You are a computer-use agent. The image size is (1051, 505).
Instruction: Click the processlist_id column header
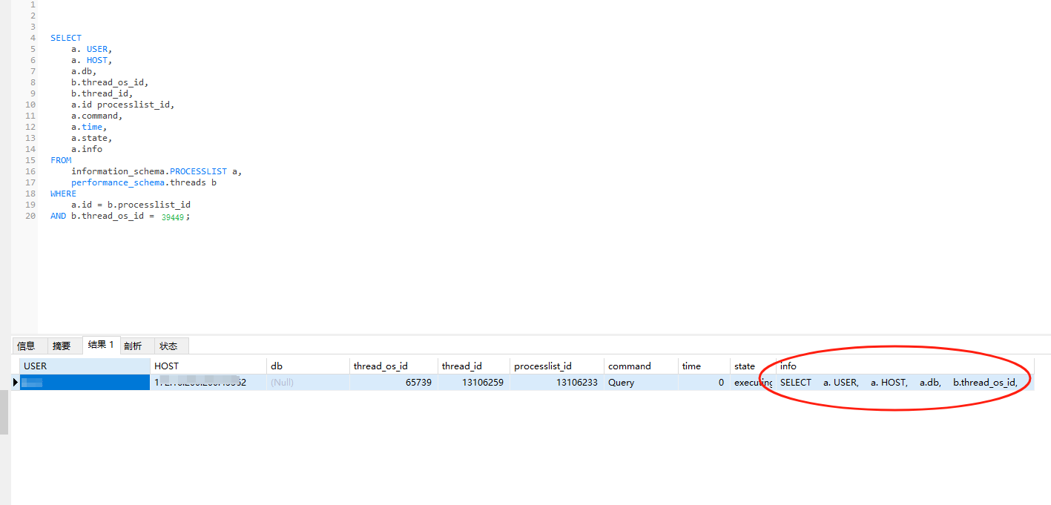[556, 366]
